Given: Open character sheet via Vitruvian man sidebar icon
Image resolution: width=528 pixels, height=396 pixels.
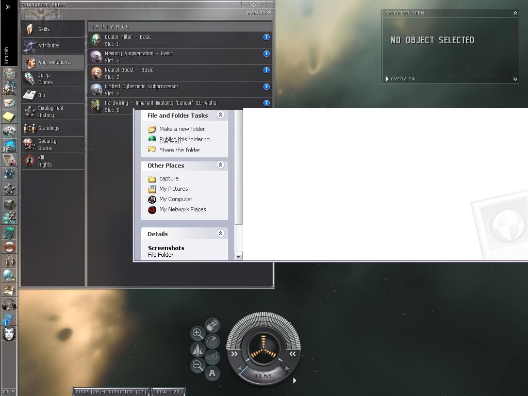Looking at the screenshot, I should point(9,73).
